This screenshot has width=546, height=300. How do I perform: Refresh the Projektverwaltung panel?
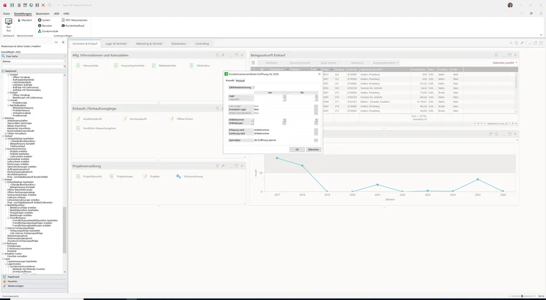(x=217, y=166)
